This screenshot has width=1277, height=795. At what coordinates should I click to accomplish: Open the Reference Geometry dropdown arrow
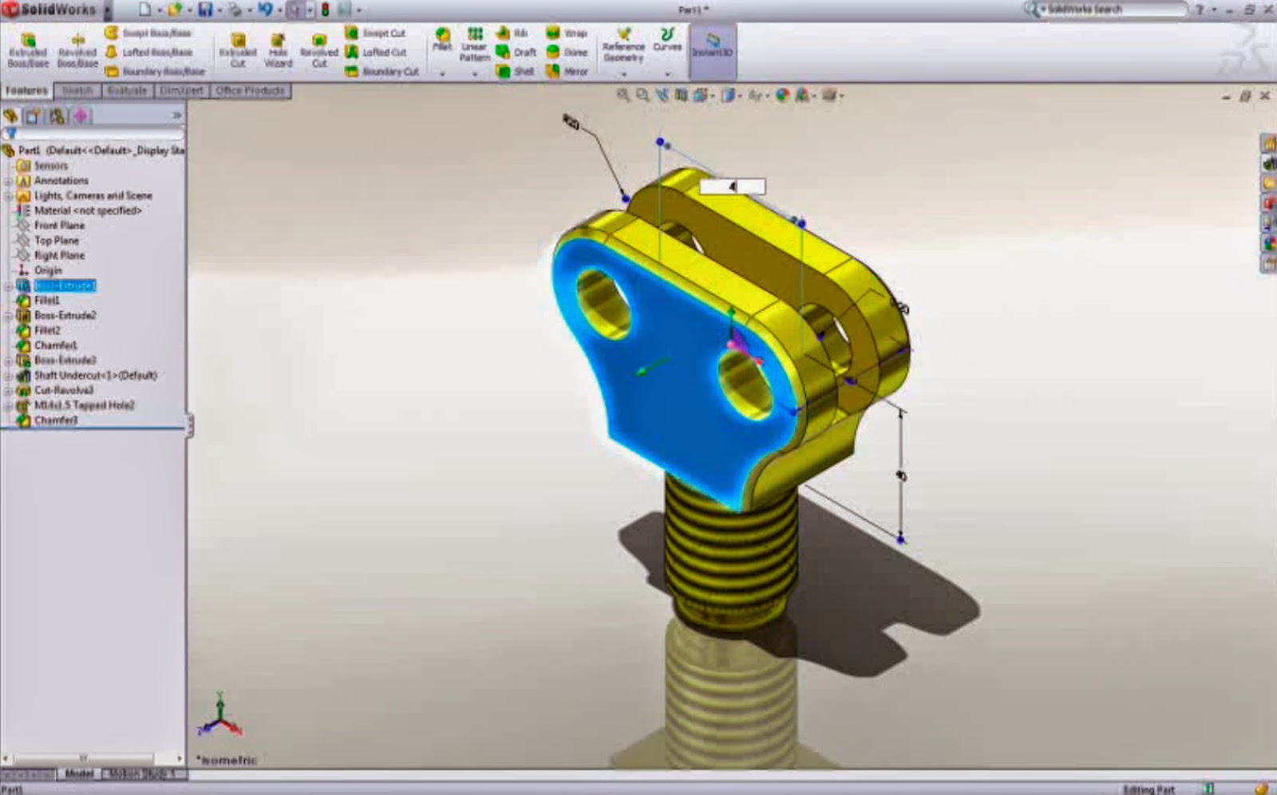coord(624,74)
